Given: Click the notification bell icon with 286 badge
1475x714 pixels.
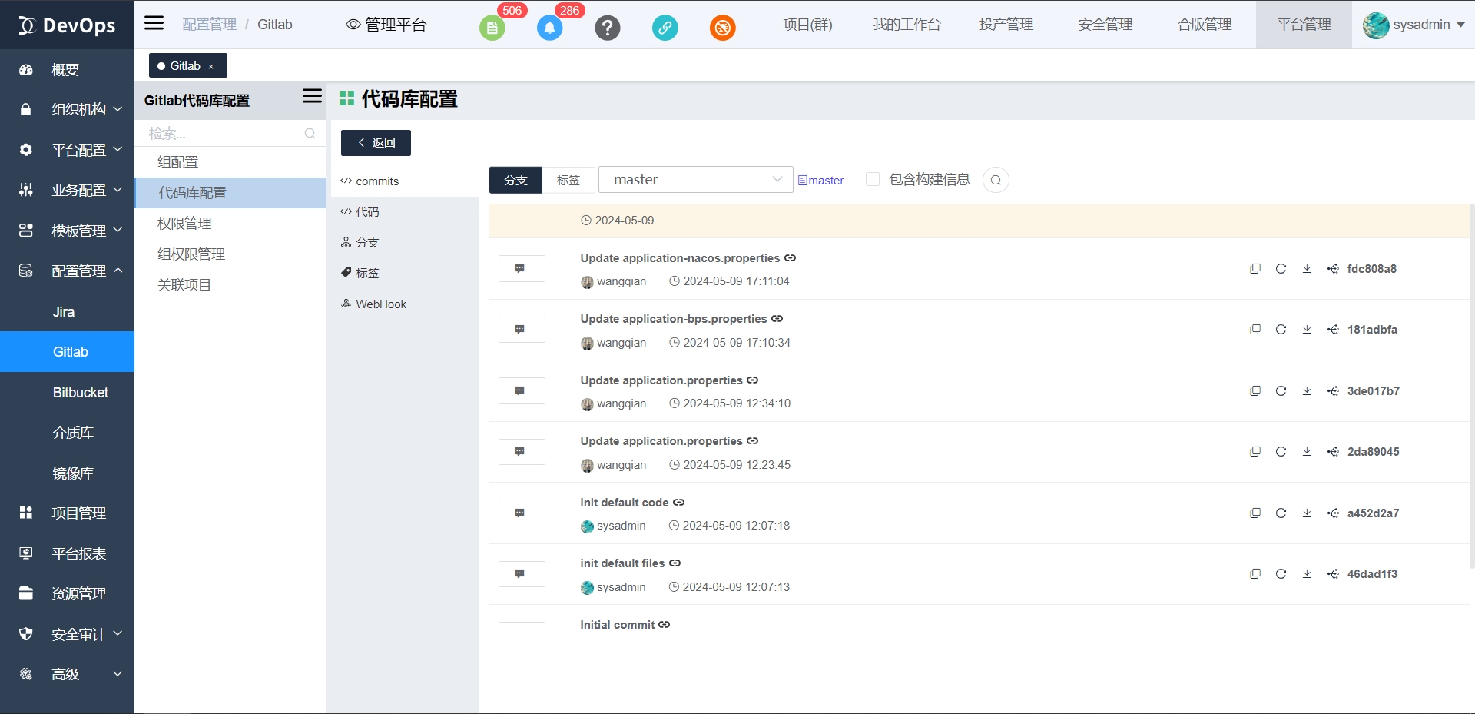Looking at the screenshot, I should point(549,28).
